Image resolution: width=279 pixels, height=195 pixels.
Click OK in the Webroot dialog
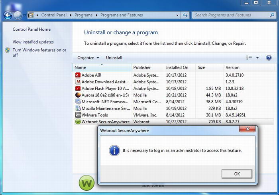[237, 174]
